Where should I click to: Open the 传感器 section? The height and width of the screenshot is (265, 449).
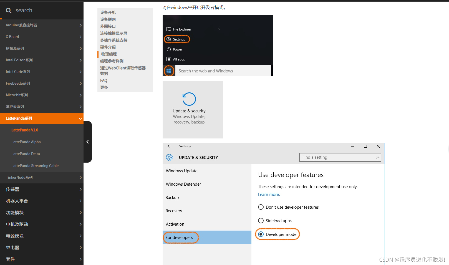[x=42, y=189]
